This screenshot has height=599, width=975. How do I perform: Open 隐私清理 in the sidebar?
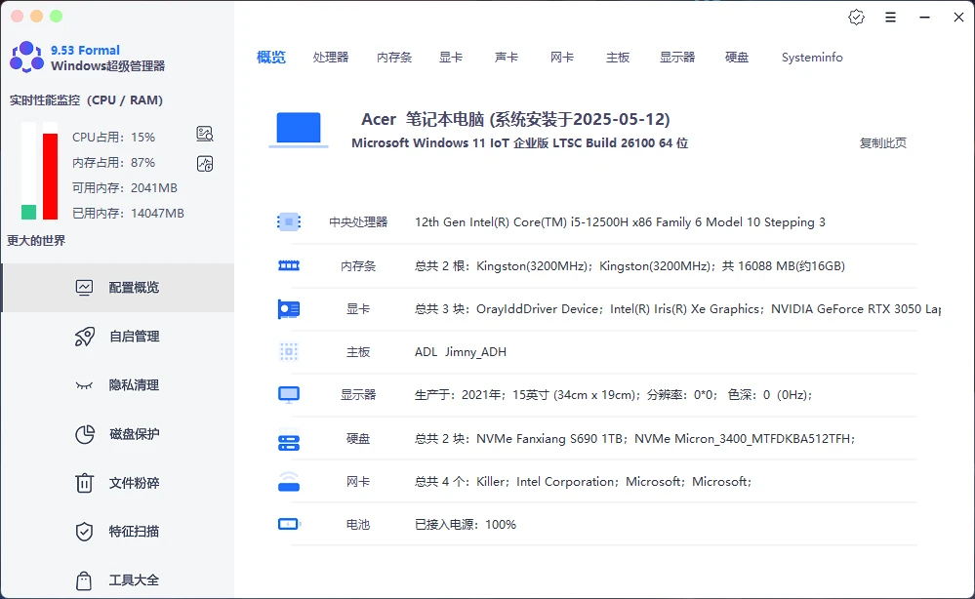tap(118, 385)
